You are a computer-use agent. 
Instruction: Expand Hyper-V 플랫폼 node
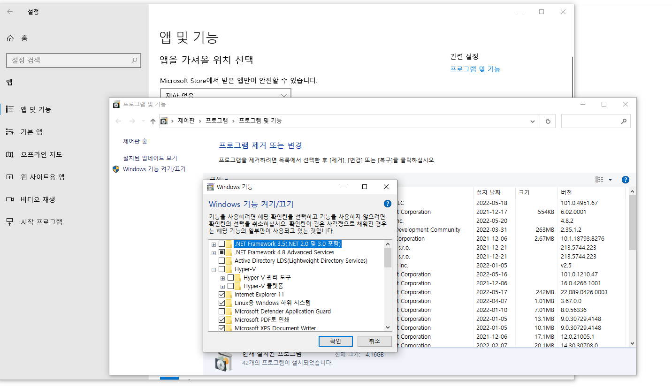[x=222, y=287]
